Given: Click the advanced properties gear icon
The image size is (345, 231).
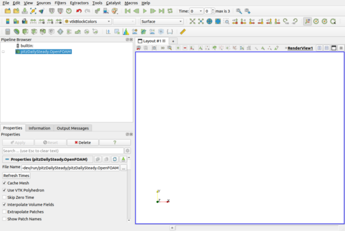Looking at the screenshot, I should (x=128, y=150).
